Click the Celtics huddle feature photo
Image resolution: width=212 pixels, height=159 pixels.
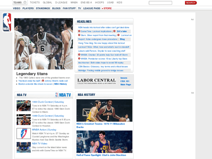[x=43, y=44]
